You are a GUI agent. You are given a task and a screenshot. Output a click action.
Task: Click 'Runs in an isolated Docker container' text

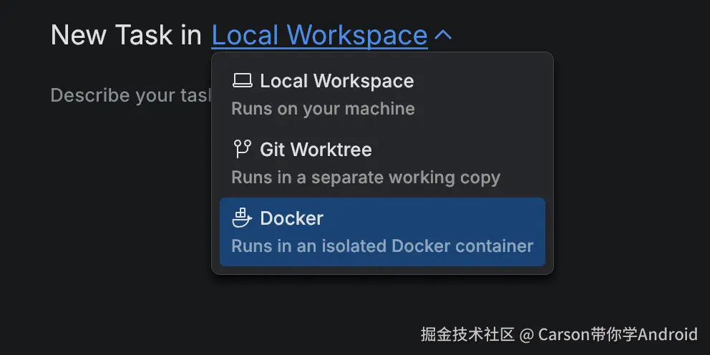point(382,246)
